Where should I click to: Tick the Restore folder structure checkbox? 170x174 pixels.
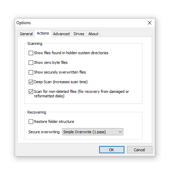31,122
